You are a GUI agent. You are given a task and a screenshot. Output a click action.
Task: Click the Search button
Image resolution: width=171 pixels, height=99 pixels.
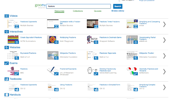click(x=118, y=6)
